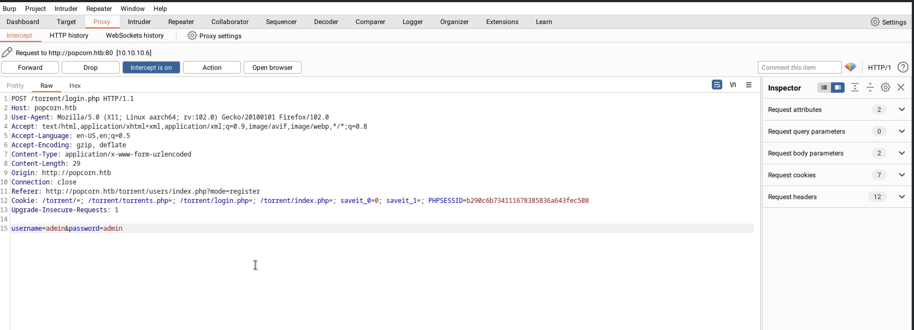This screenshot has height=330, width=914.
Task: Open the Project menu
Action: (x=36, y=8)
